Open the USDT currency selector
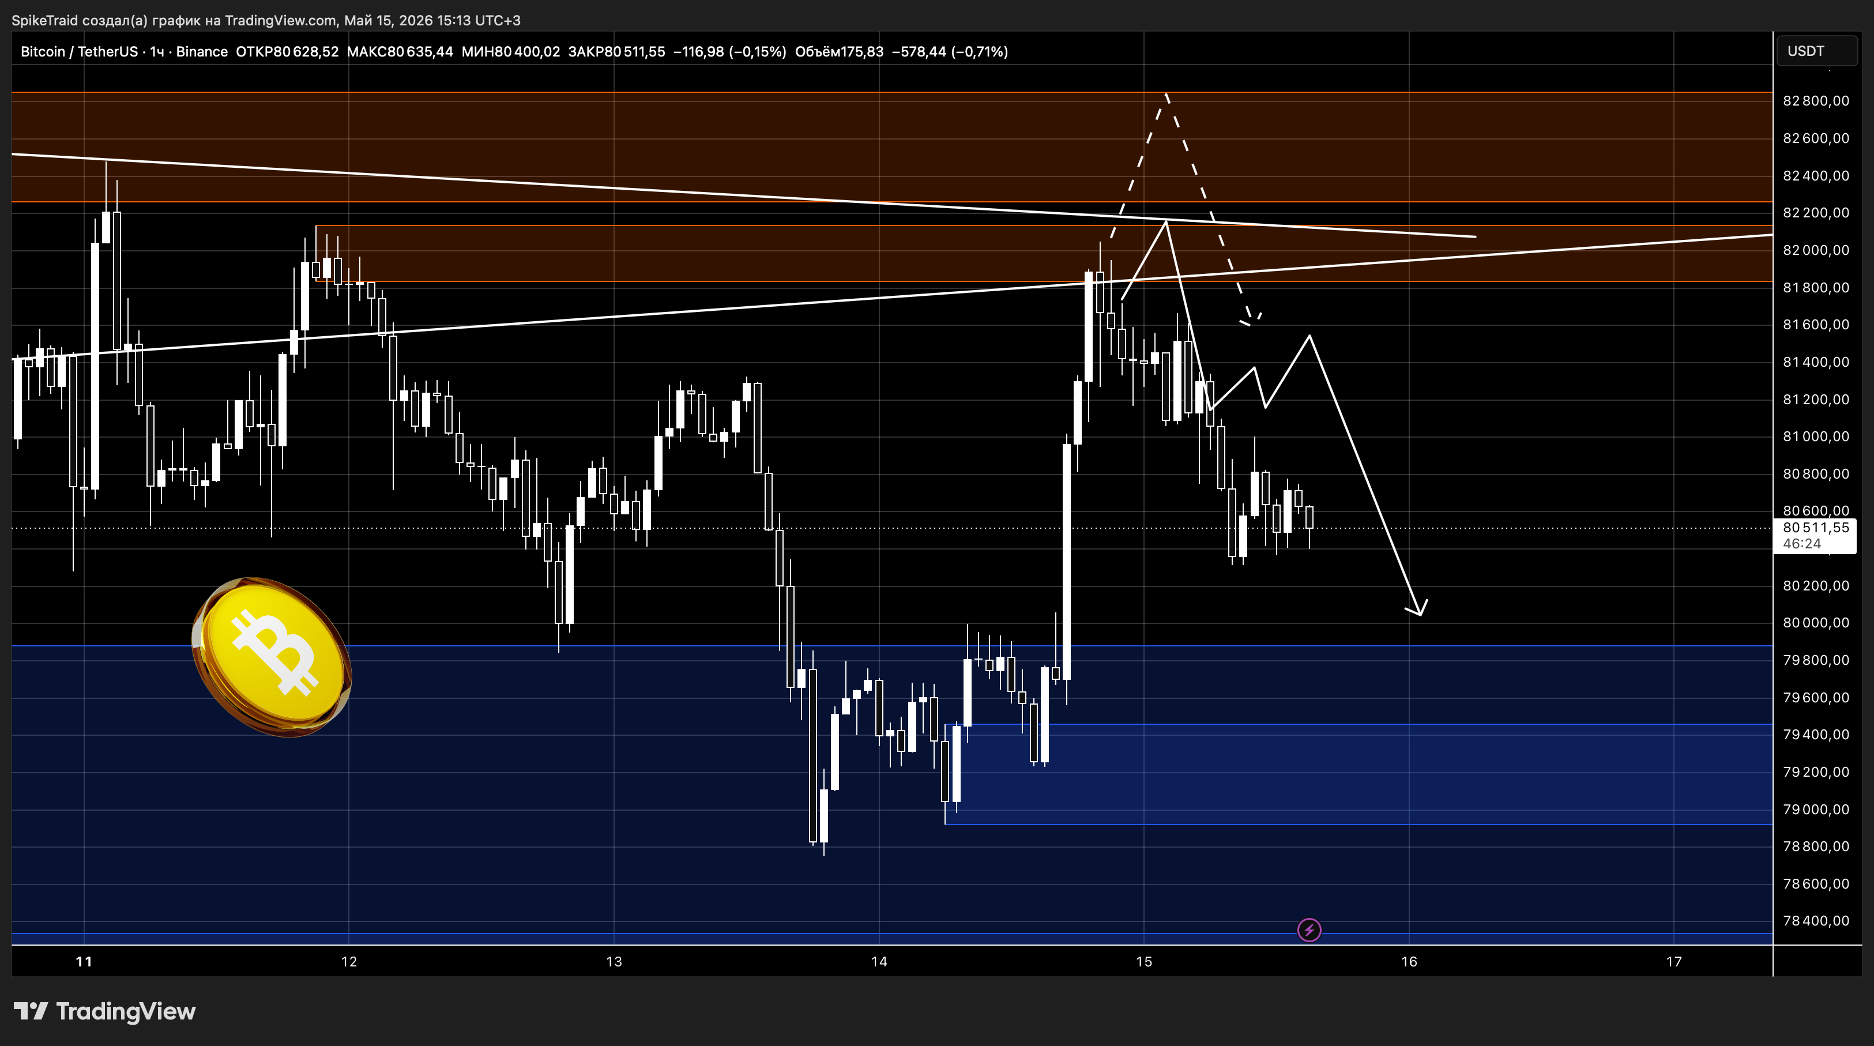The height and width of the screenshot is (1046, 1874). tap(1816, 51)
